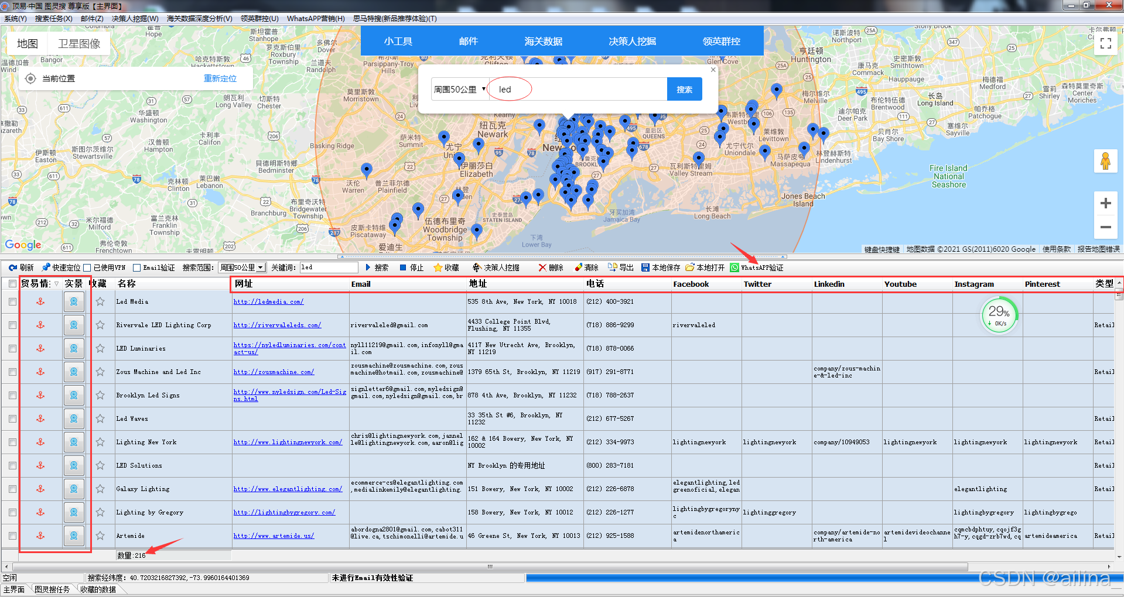The width and height of the screenshot is (1124, 597).
Task: Click trade anchor icon for Led Media
Action: (40, 301)
